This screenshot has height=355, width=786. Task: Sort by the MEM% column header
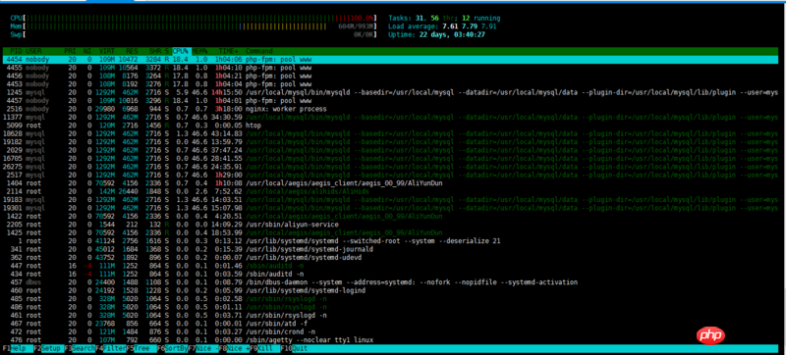point(200,51)
